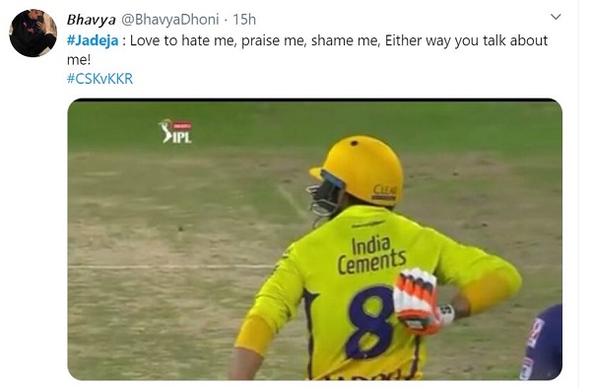Click the purple number 8 on jersey
Viewport: 591px width, 389px height.
(x=370, y=322)
